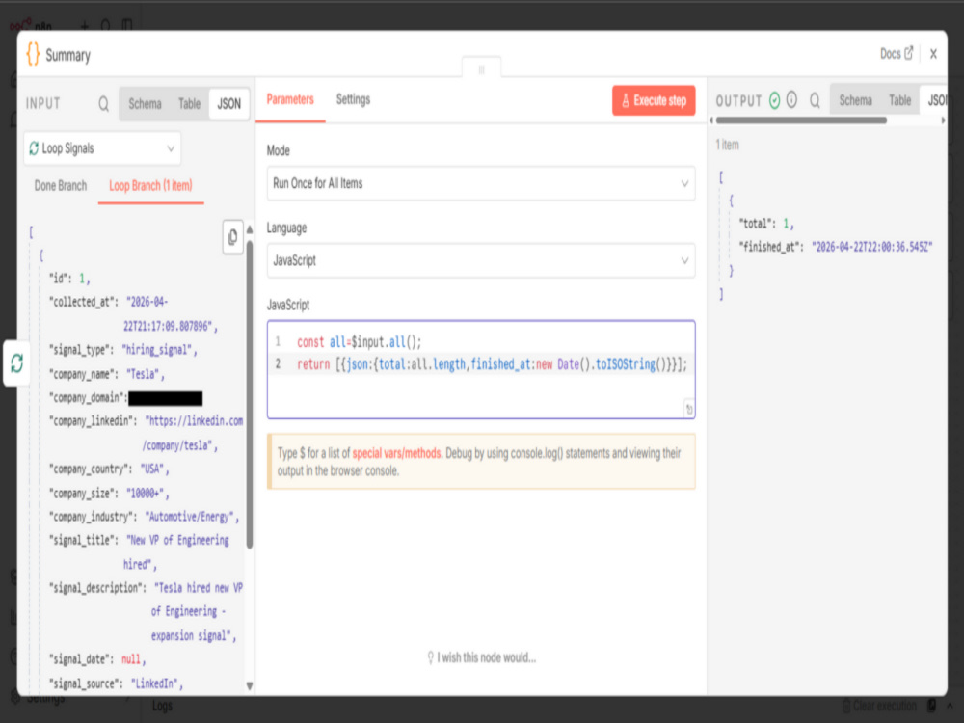The image size is (964, 723).
Task: Click the "signal_source": "LinkedIn" line
Action: point(117,683)
